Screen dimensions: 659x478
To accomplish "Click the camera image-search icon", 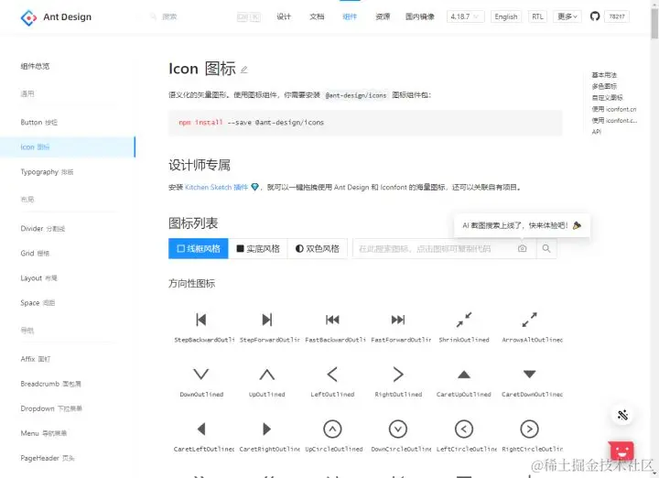I will click(x=522, y=248).
